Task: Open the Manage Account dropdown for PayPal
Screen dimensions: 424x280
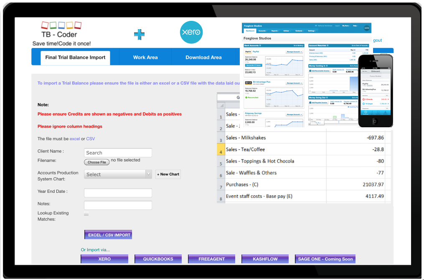Action: pos(294,52)
